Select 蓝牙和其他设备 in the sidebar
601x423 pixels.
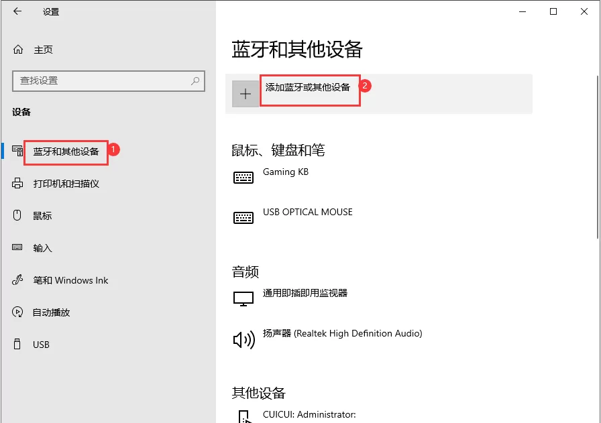65,152
